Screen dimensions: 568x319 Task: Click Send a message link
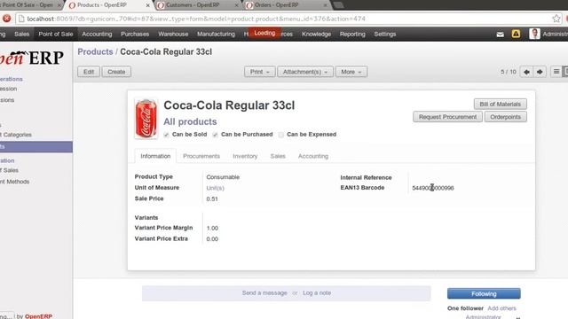click(x=264, y=293)
